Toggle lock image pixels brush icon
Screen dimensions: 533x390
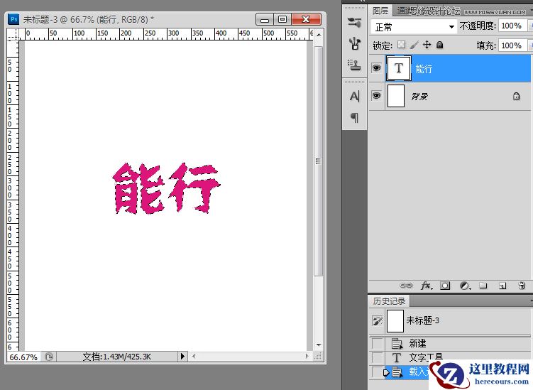(414, 45)
